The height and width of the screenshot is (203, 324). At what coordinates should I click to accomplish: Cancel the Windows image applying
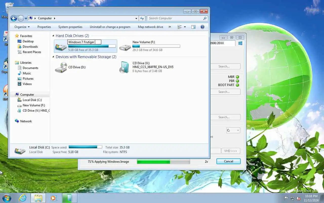(x=229, y=161)
